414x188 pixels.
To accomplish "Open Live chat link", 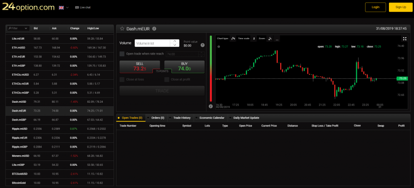I will tap(85, 7).
